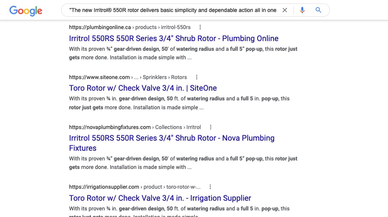Clear the search query with the X icon
The width and height of the screenshot is (388, 217).
(x=285, y=10)
